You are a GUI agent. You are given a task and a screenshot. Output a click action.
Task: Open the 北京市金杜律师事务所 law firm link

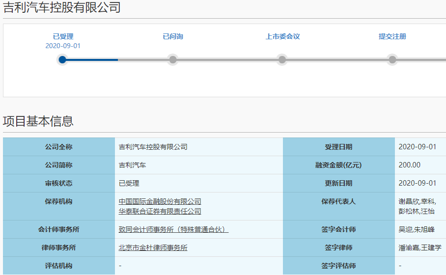tap(153, 247)
